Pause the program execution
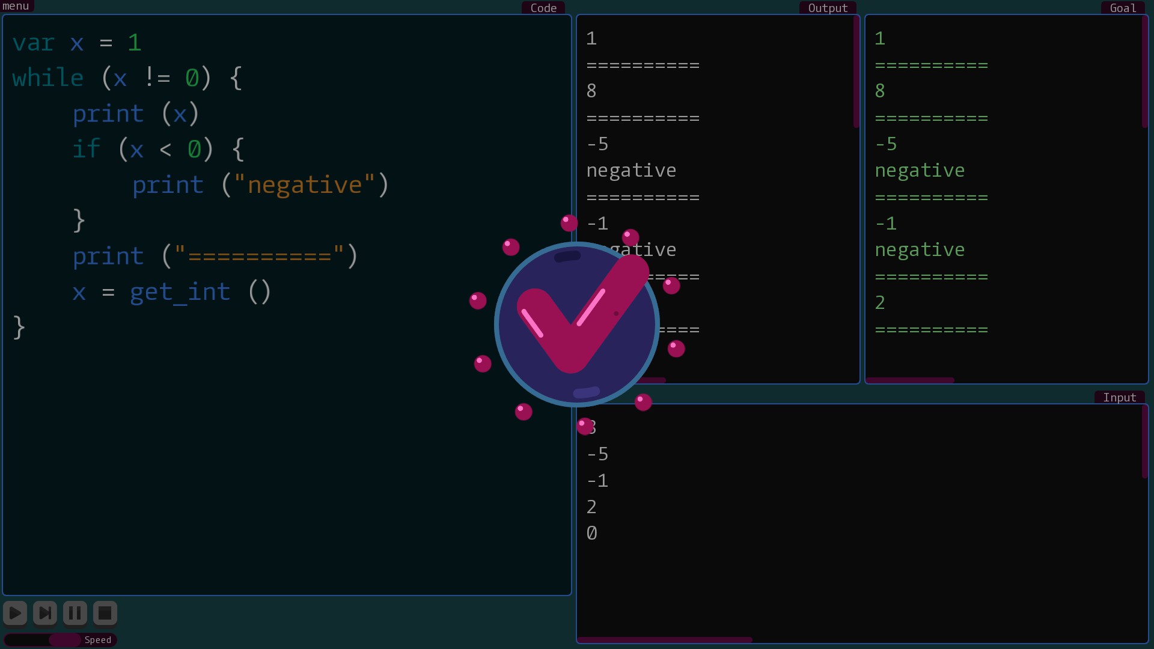Screen dimensions: 1154x649 click(75, 613)
